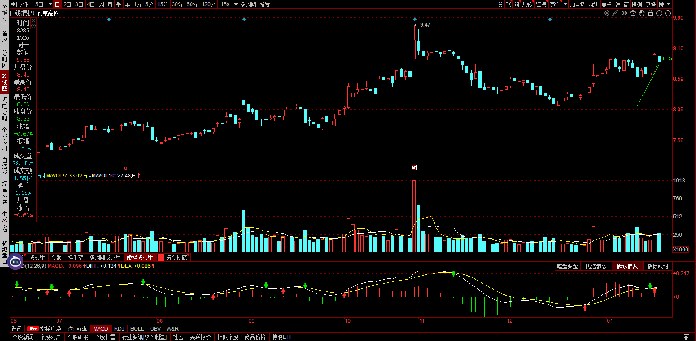This screenshot has width=696, height=341.
Task: Click the 窗 window button
Action: [626, 4]
